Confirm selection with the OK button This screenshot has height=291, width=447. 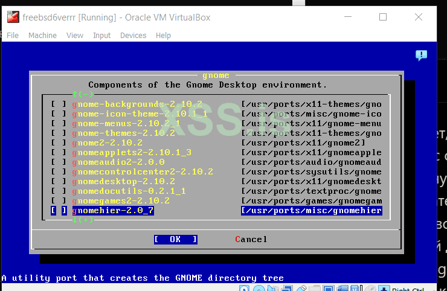(176, 240)
